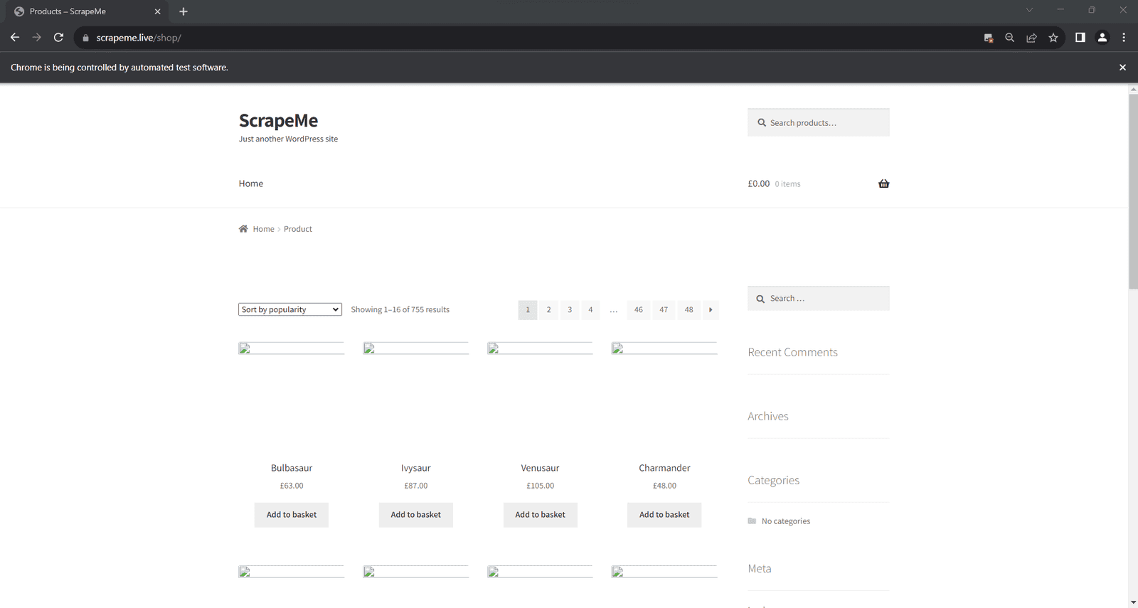This screenshot has height=608, width=1138.
Task: Add Venusaur to basket
Action: 541,515
